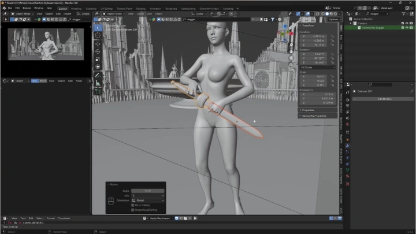Open the Render menu

coord(27,8)
